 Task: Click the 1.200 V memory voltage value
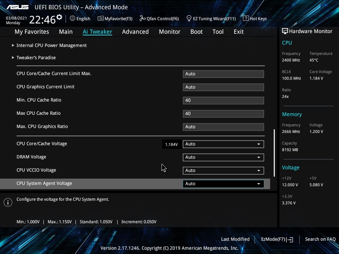click(x=316, y=132)
